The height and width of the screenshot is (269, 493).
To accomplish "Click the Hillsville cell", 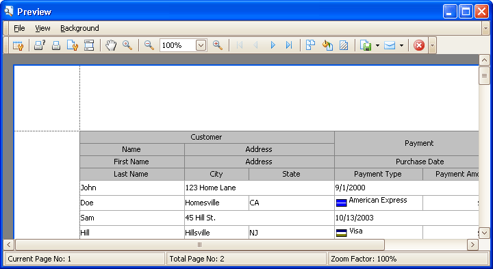I will click(216, 233).
